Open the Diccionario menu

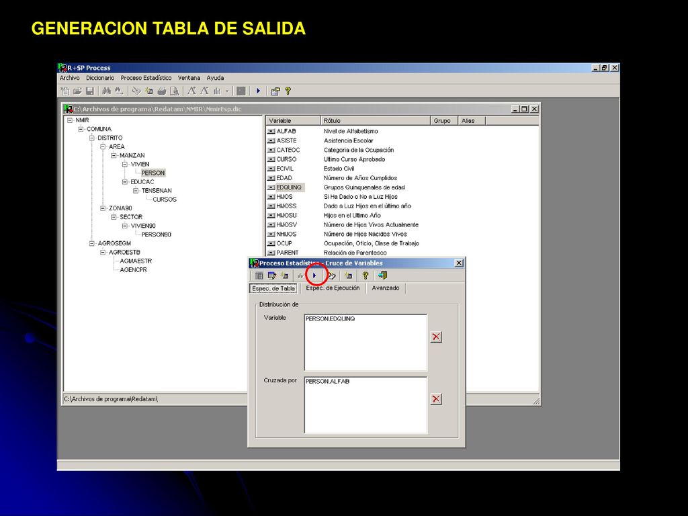[x=100, y=78]
